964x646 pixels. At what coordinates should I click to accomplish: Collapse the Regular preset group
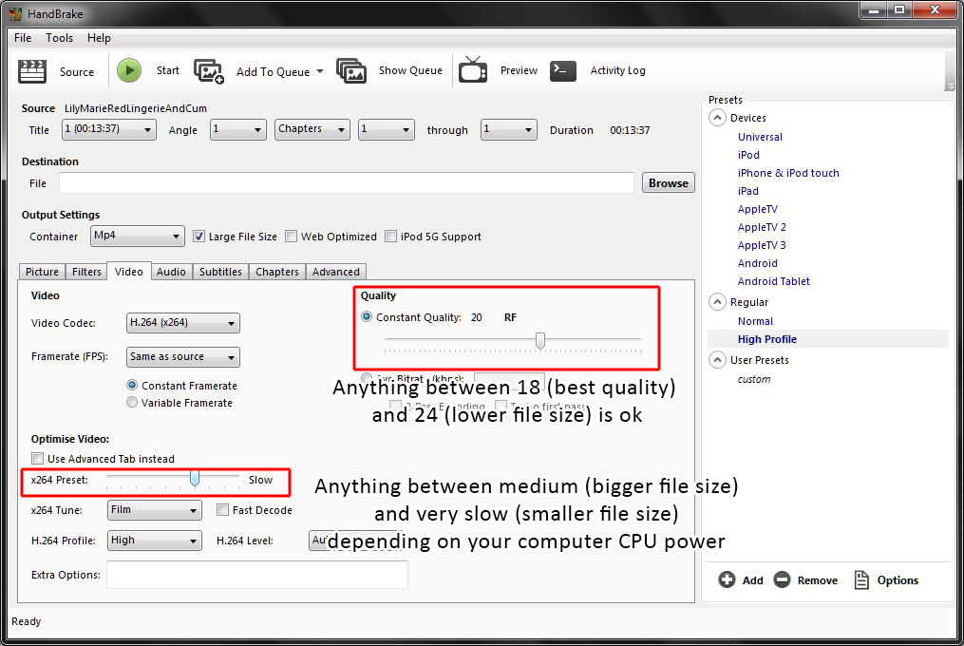pyautogui.click(x=717, y=302)
